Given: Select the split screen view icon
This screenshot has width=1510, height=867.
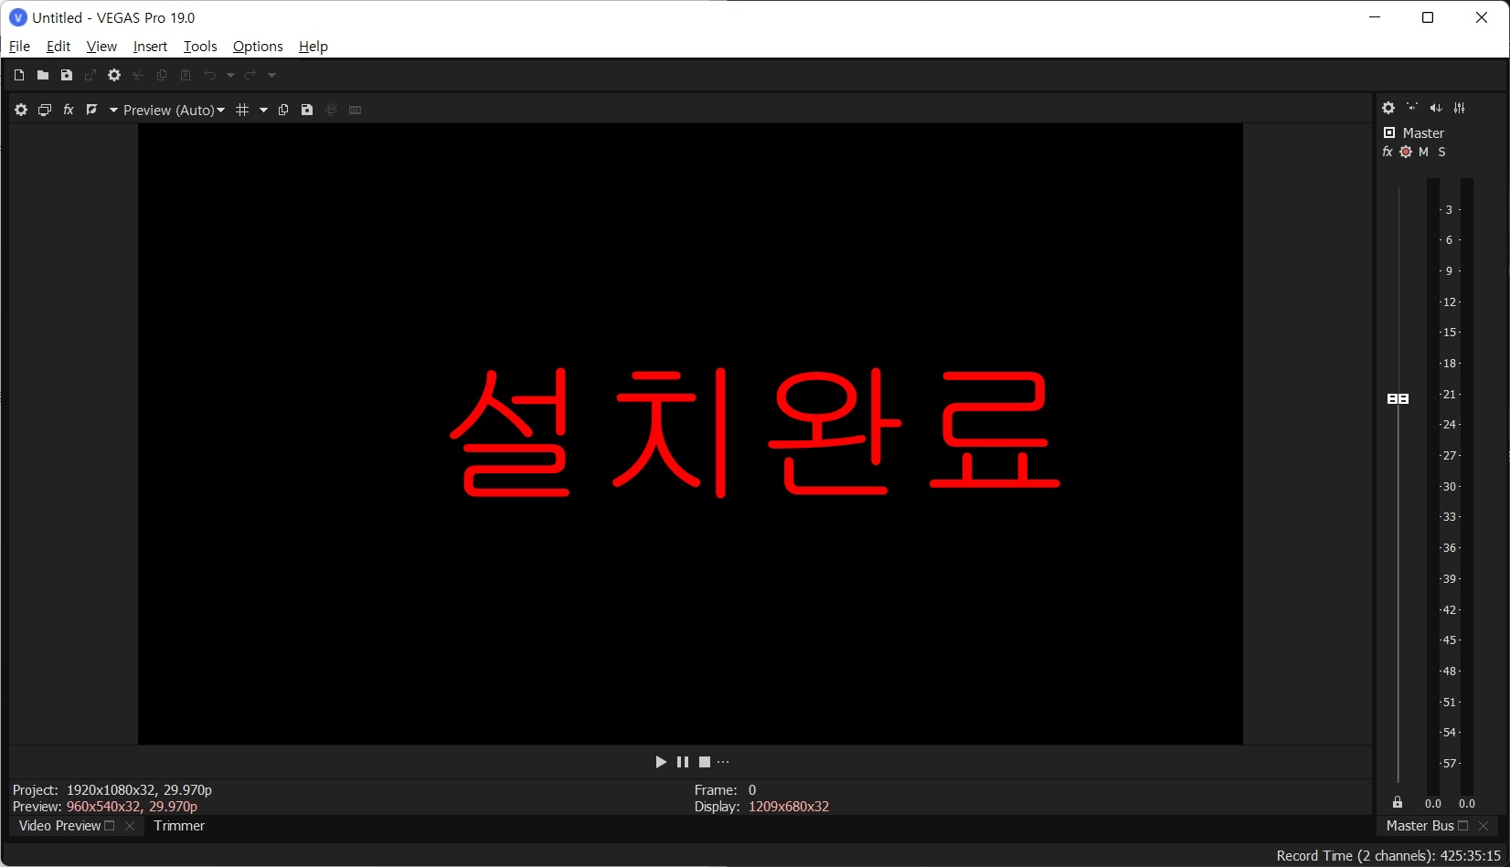Looking at the screenshot, I should pos(92,109).
